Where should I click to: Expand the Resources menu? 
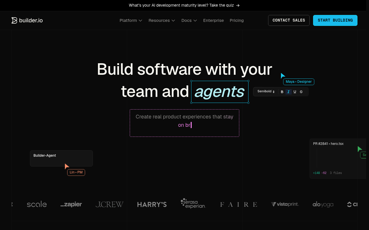[x=162, y=20]
